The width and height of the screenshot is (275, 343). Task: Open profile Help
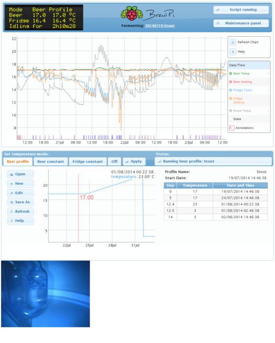(x=21, y=220)
